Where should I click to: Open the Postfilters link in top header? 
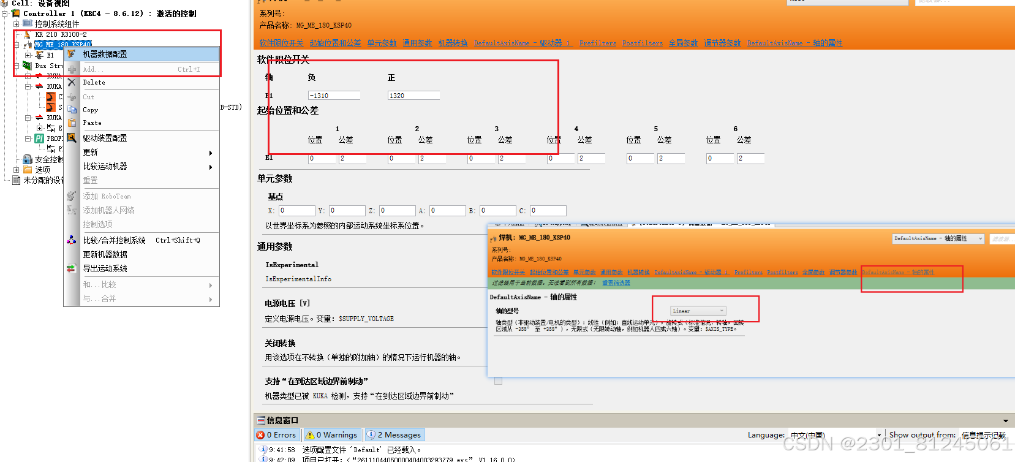point(643,43)
